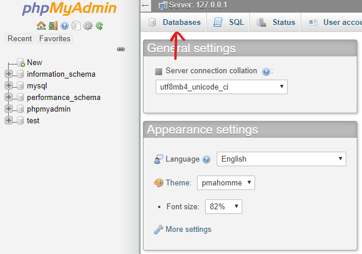Viewport: 362px width, 254px height.
Task: Click the Home icon under the logo
Action: [x=41, y=26]
